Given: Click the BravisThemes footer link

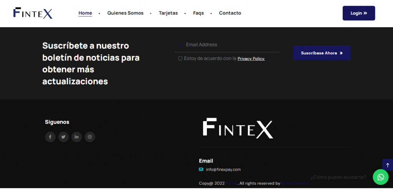Looking at the screenshot, I should [x=295, y=183].
